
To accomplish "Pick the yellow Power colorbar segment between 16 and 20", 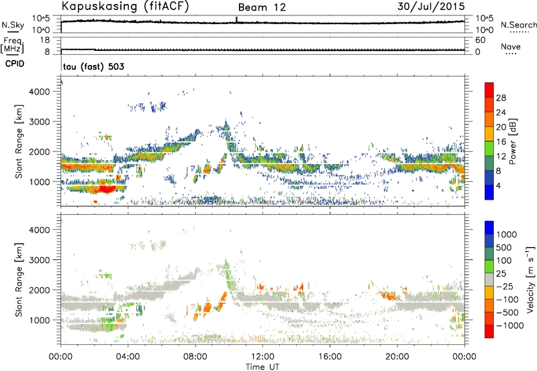I will coord(489,134).
